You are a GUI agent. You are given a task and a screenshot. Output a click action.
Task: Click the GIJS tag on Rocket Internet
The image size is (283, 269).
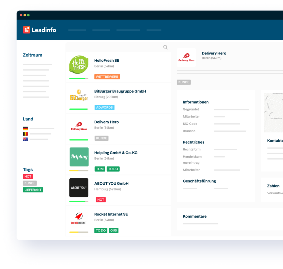tap(114, 230)
